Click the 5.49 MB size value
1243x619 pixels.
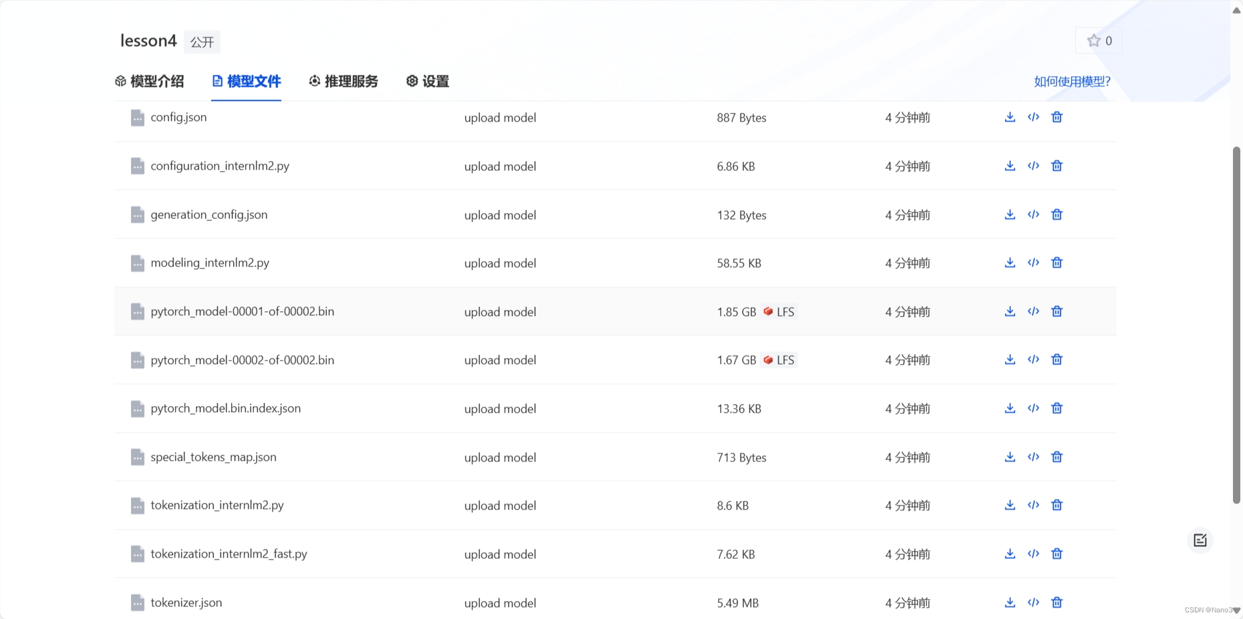pyautogui.click(x=738, y=603)
